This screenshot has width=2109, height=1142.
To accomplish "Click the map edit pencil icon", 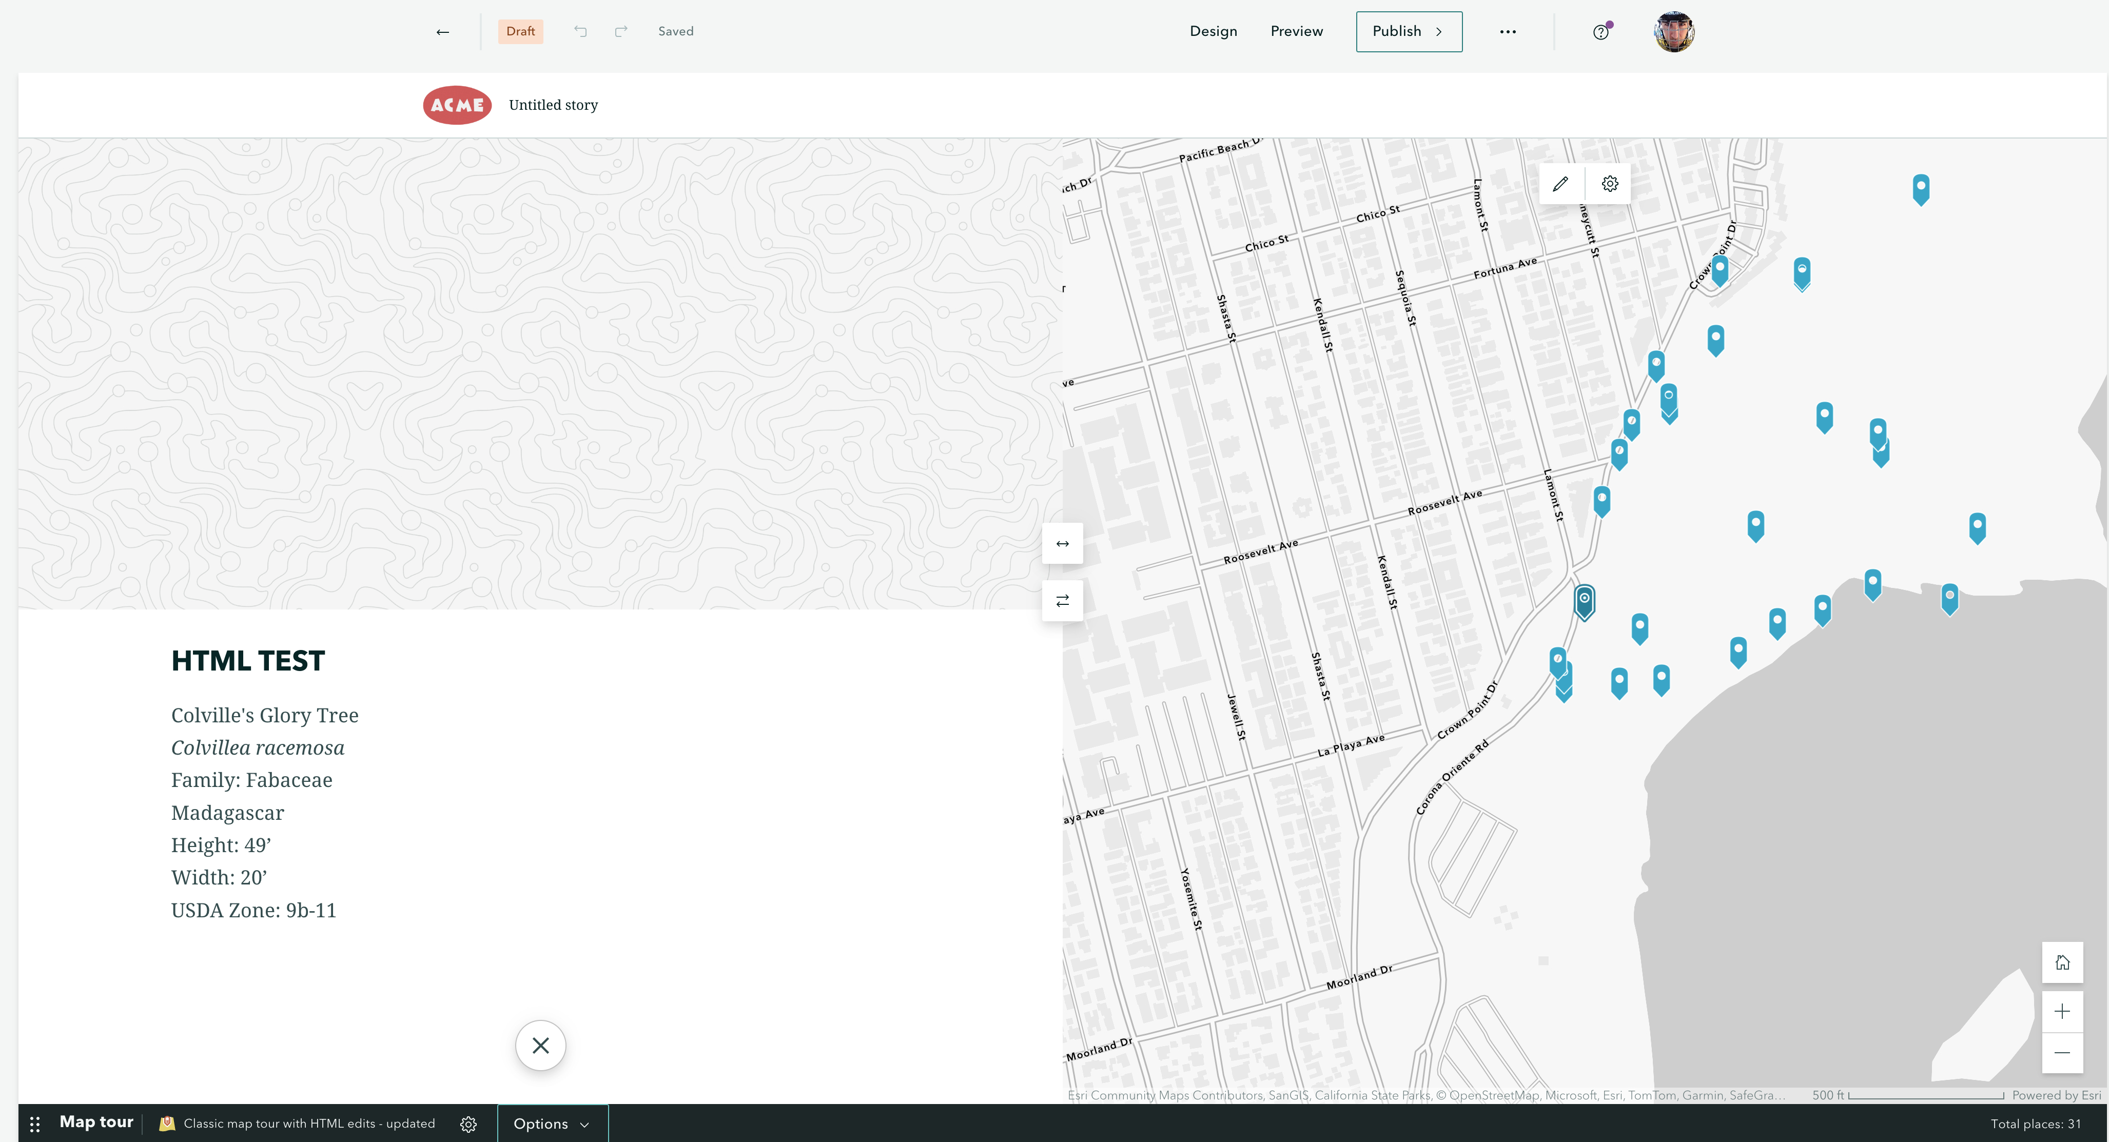I will click(x=1560, y=184).
